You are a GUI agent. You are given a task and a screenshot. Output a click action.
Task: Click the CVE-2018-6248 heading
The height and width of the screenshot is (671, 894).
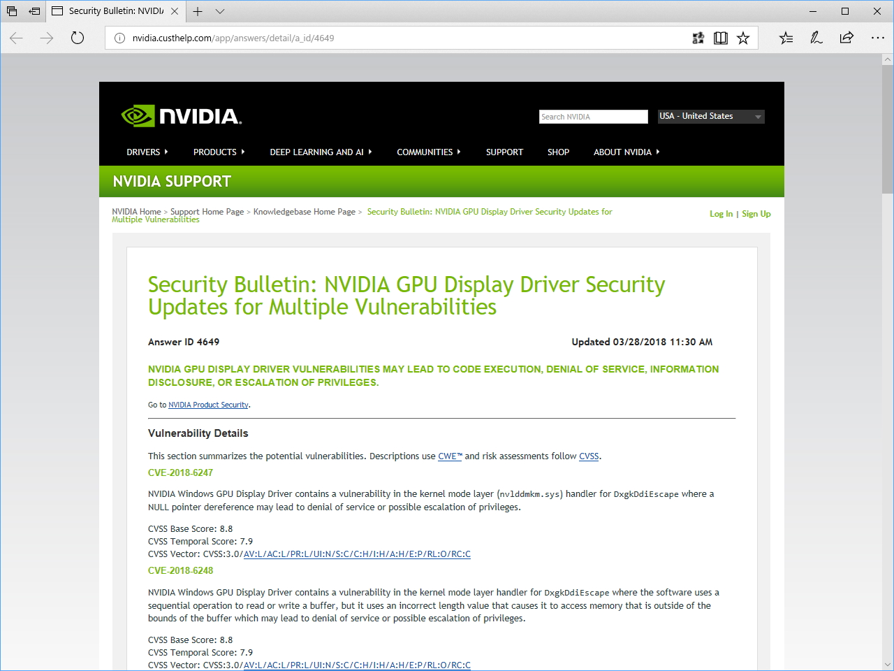(180, 571)
